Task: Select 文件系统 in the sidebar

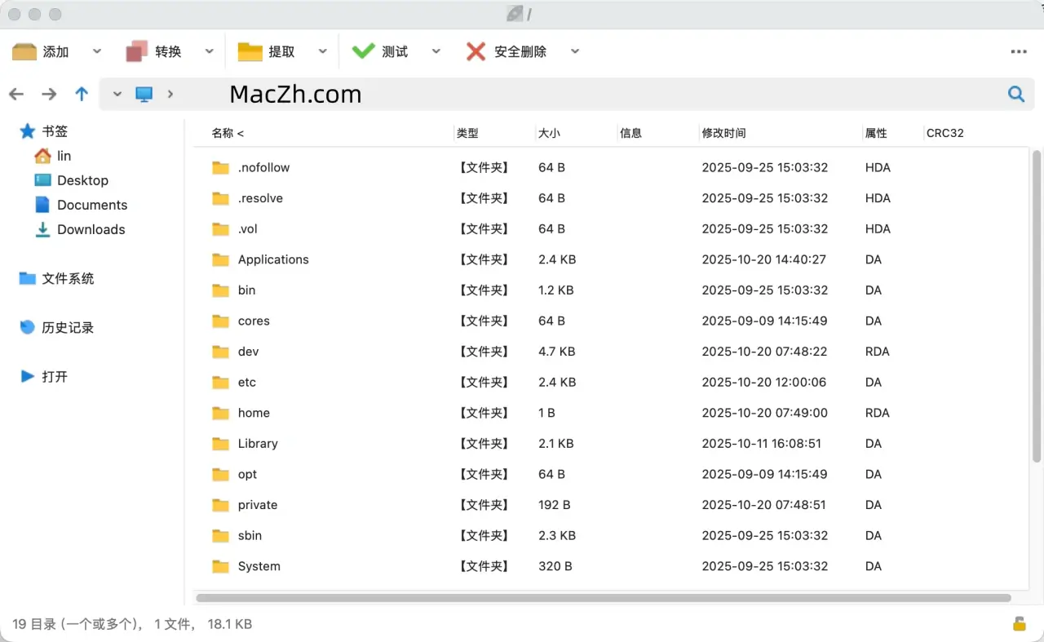Action: 67,278
